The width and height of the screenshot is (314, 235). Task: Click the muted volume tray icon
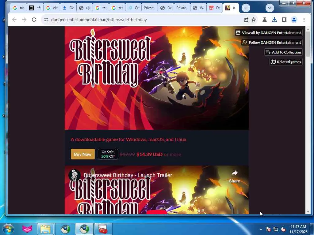pos(283,229)
